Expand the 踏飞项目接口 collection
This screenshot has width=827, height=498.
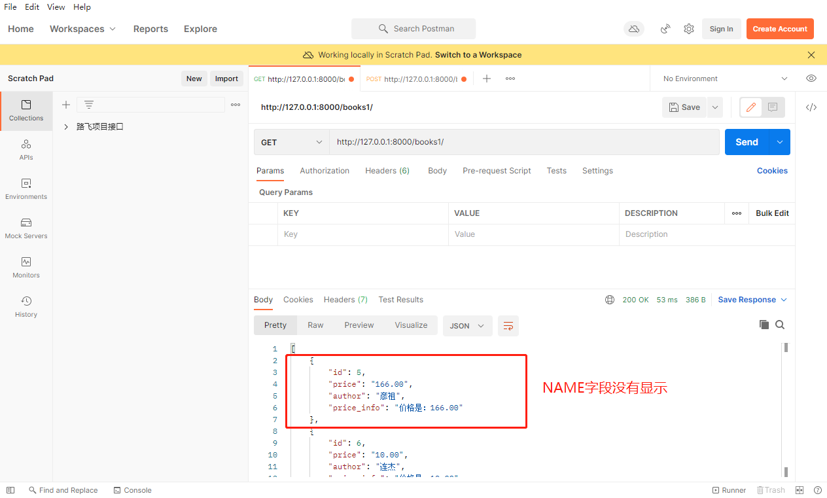66,127
